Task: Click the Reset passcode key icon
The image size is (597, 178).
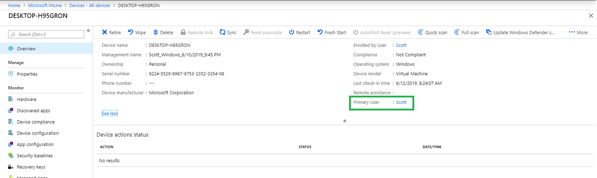Action: [x=246, y=32]
